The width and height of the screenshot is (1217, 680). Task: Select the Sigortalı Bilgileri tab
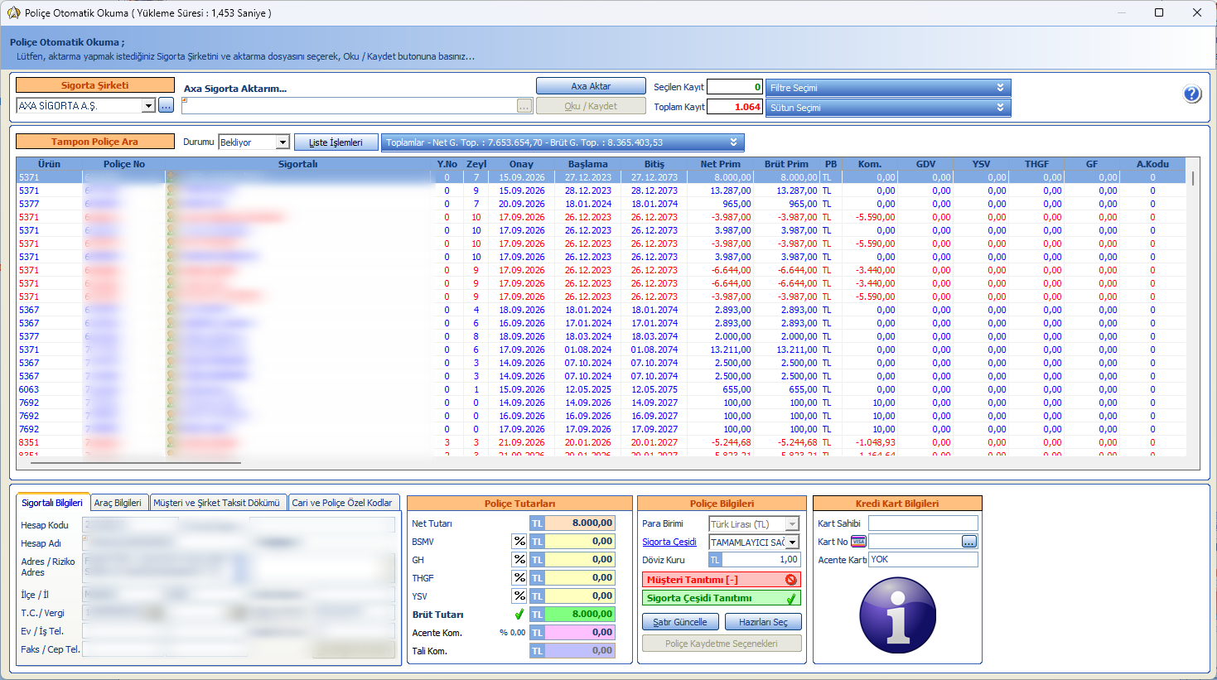pyautogui.click(x=52, y=503)
